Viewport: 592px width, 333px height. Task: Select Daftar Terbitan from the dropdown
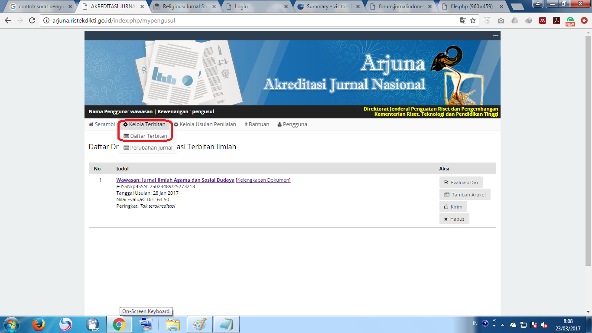click(146, 136)
